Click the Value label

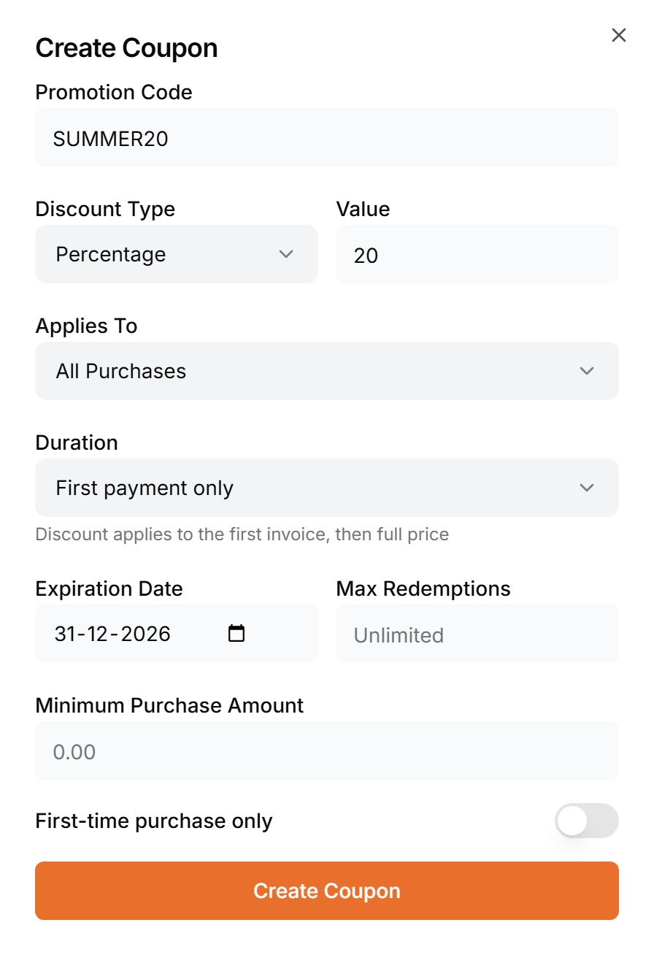pos(363,209)
